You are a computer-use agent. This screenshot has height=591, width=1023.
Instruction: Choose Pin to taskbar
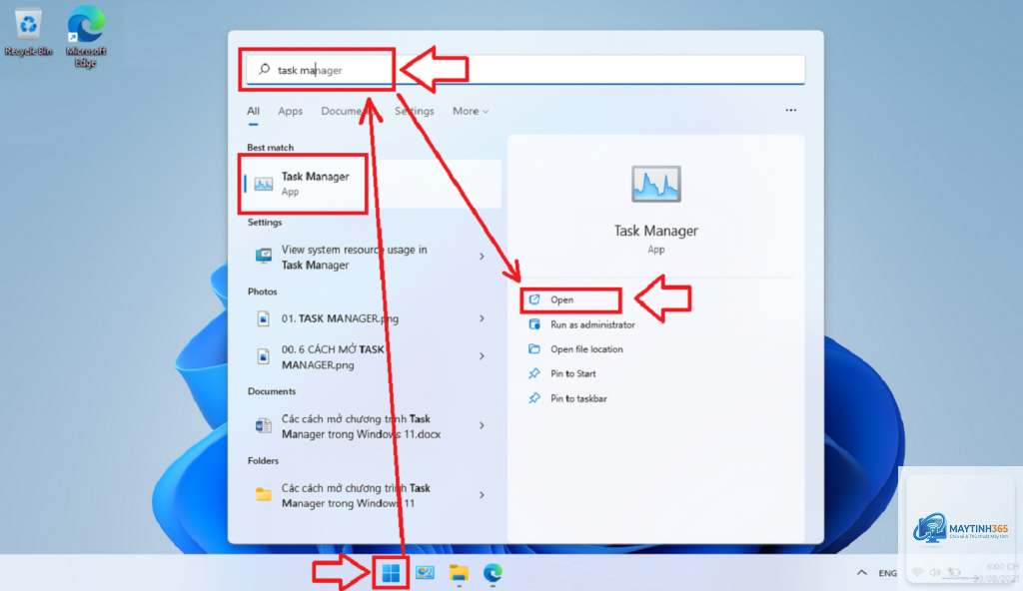pyautogui.click(x=578, y=398)
